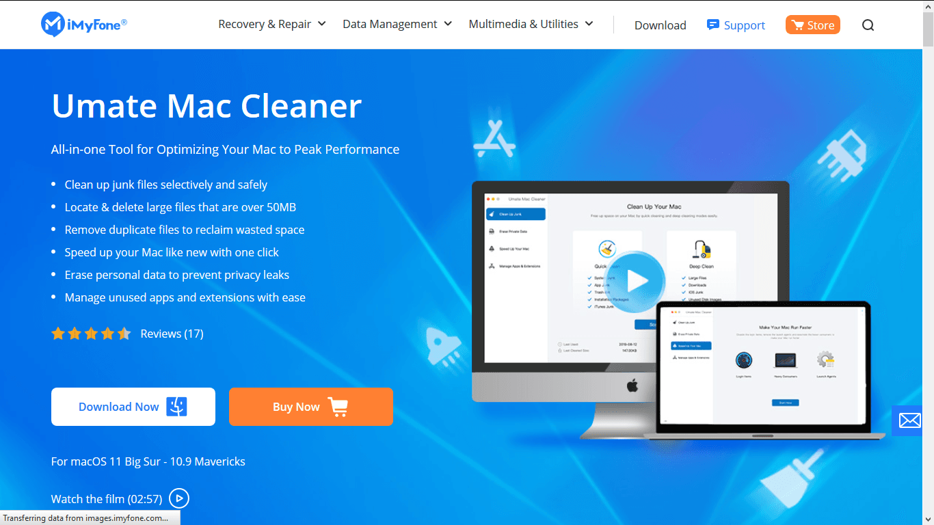This screenshot has width=934, height=525.
Task: Open the email contact envelope icon
Action: click(x=909, y=420)
